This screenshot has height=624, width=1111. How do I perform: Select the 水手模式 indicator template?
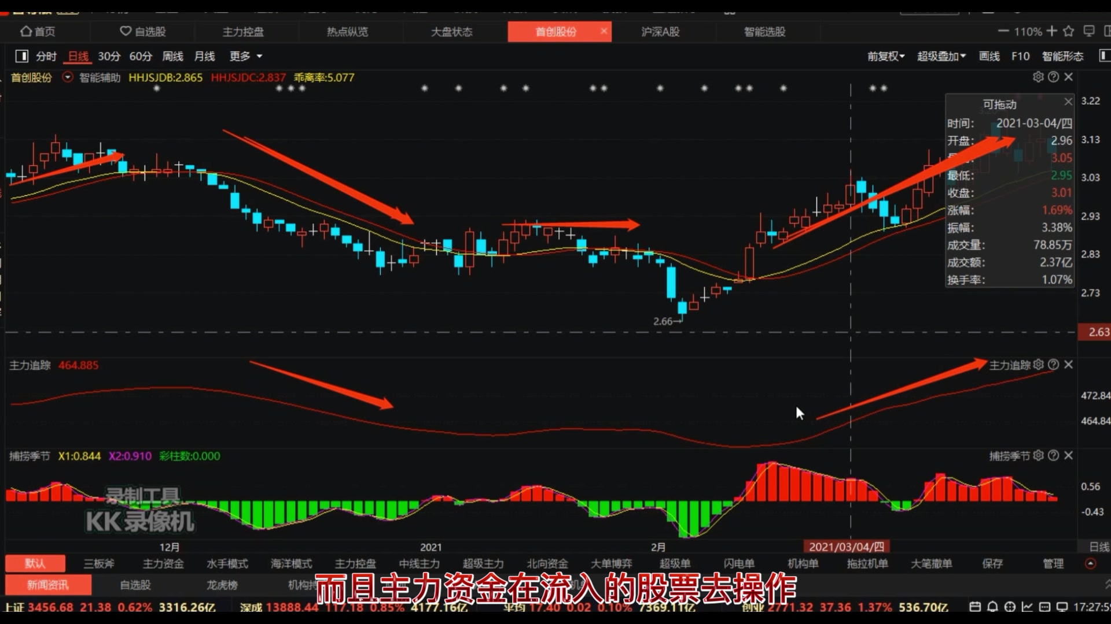[227, 563]
